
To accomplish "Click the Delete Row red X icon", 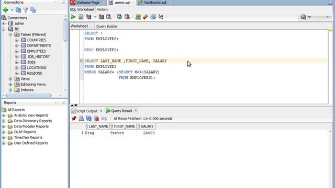I will (x=96, y=119).
